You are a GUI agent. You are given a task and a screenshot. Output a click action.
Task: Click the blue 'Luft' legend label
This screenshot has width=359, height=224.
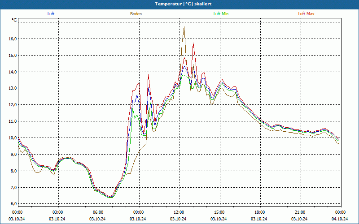coord(51,14)
